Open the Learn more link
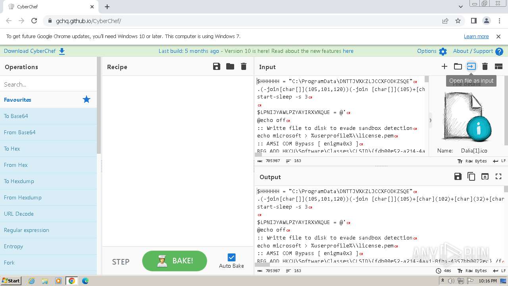 [476, 36]
